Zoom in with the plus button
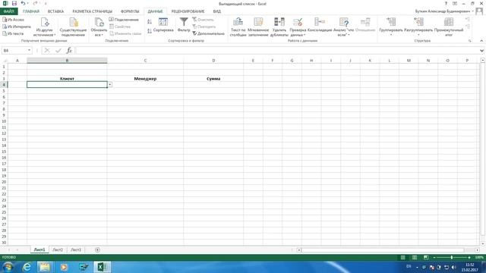The width and height of the screenshot is (486, 273). pyautogui.click(x=469, y=258)
